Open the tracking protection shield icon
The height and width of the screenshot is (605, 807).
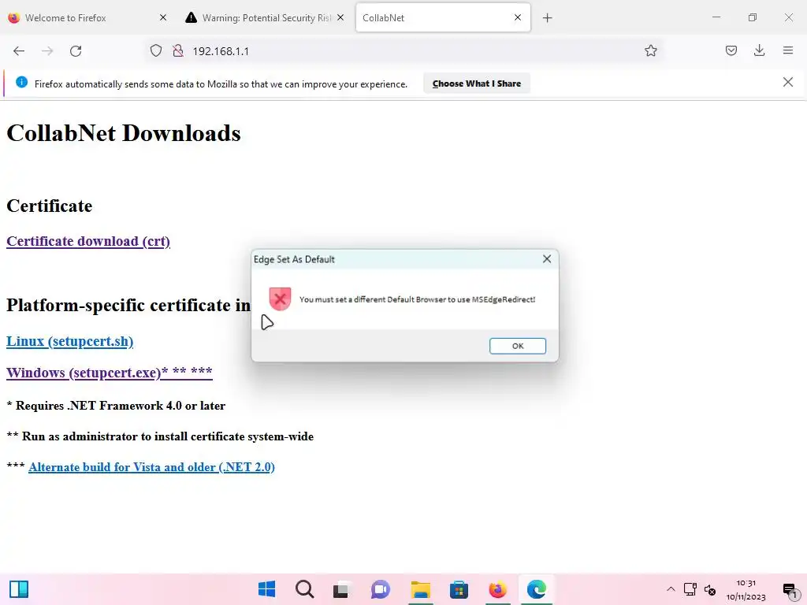[x=156, y=51]
